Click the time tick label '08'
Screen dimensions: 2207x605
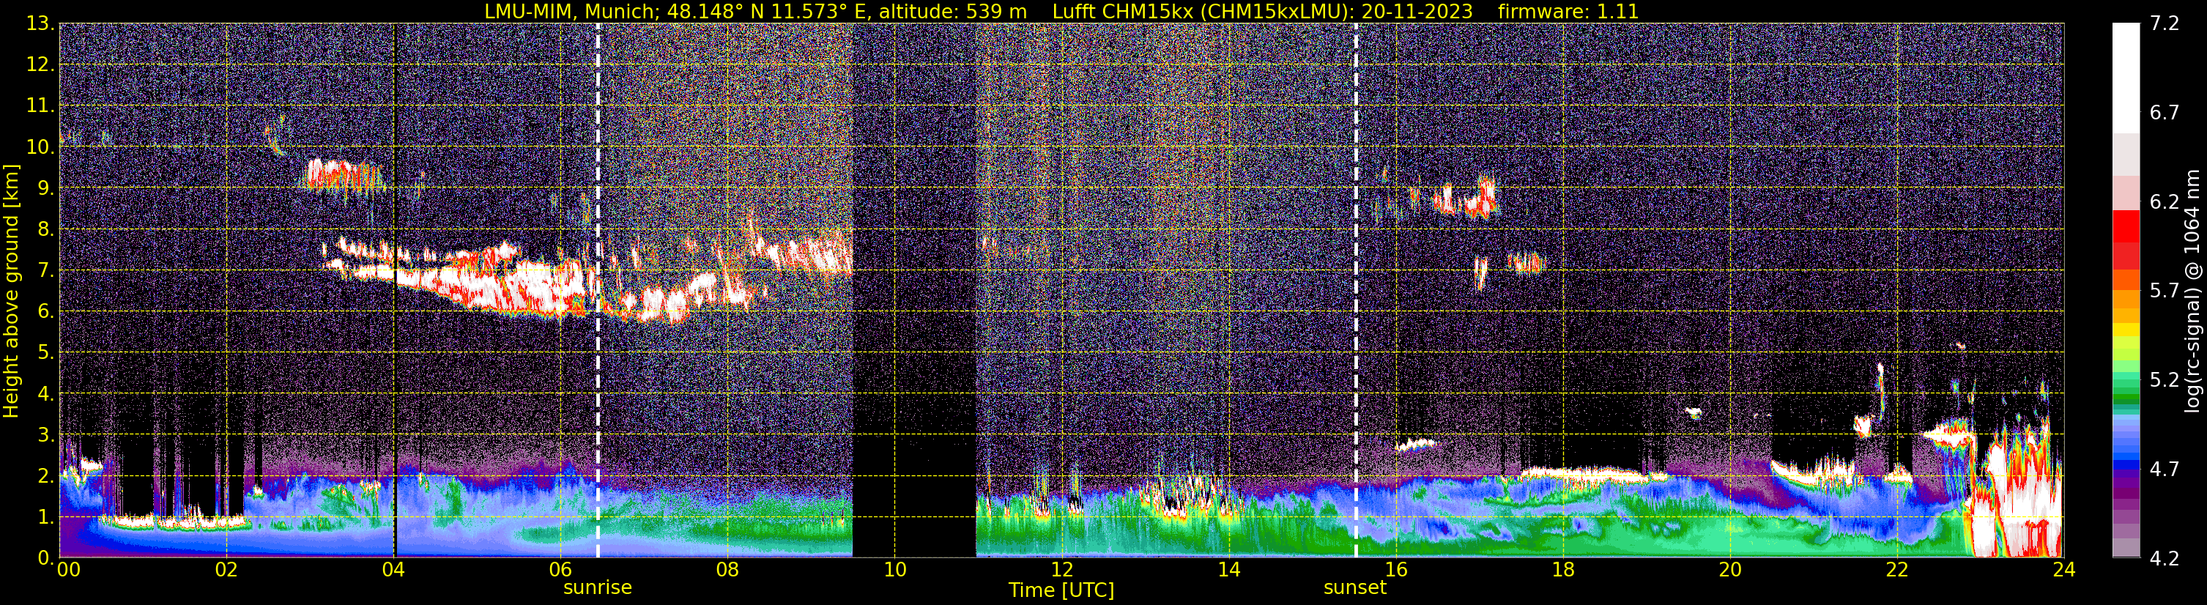(x=727, y=570)
